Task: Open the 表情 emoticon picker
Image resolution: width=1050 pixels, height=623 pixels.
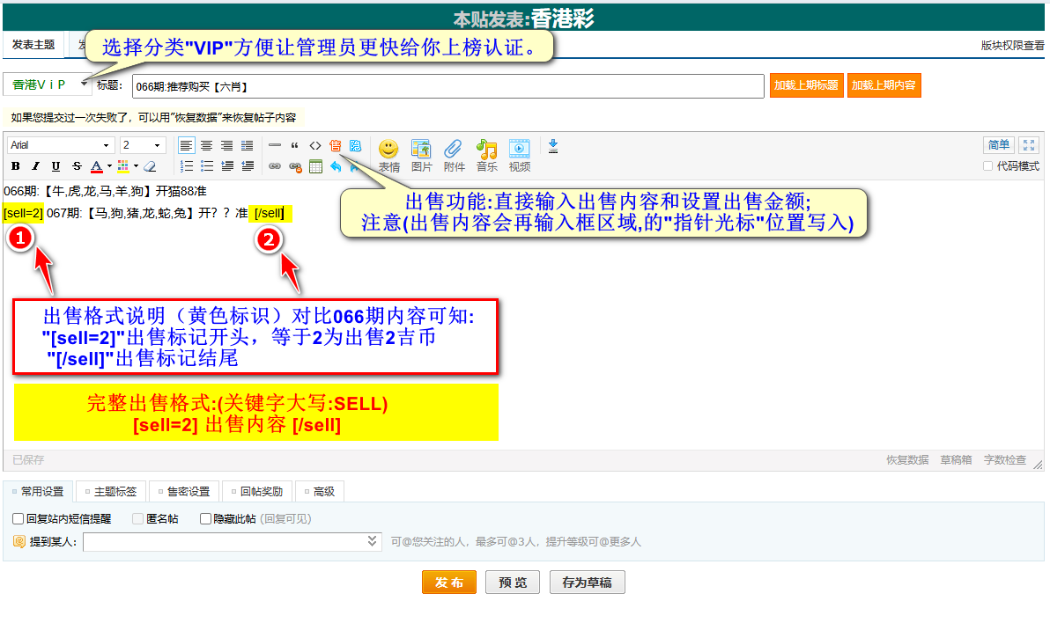Action: click(x=388, y=154)
